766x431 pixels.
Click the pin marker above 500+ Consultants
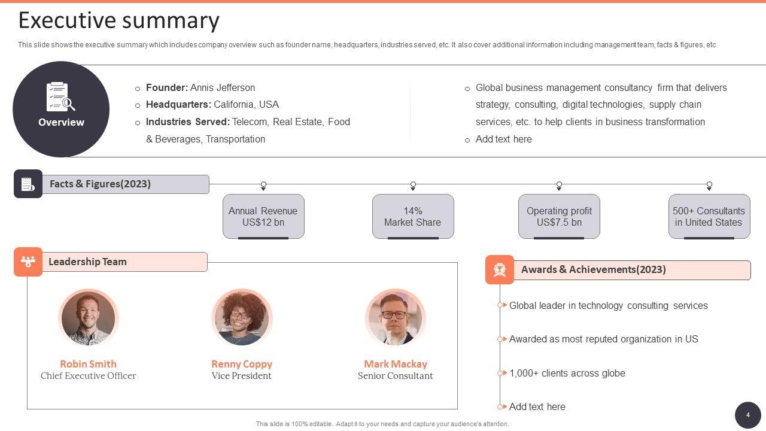(709, 186)
